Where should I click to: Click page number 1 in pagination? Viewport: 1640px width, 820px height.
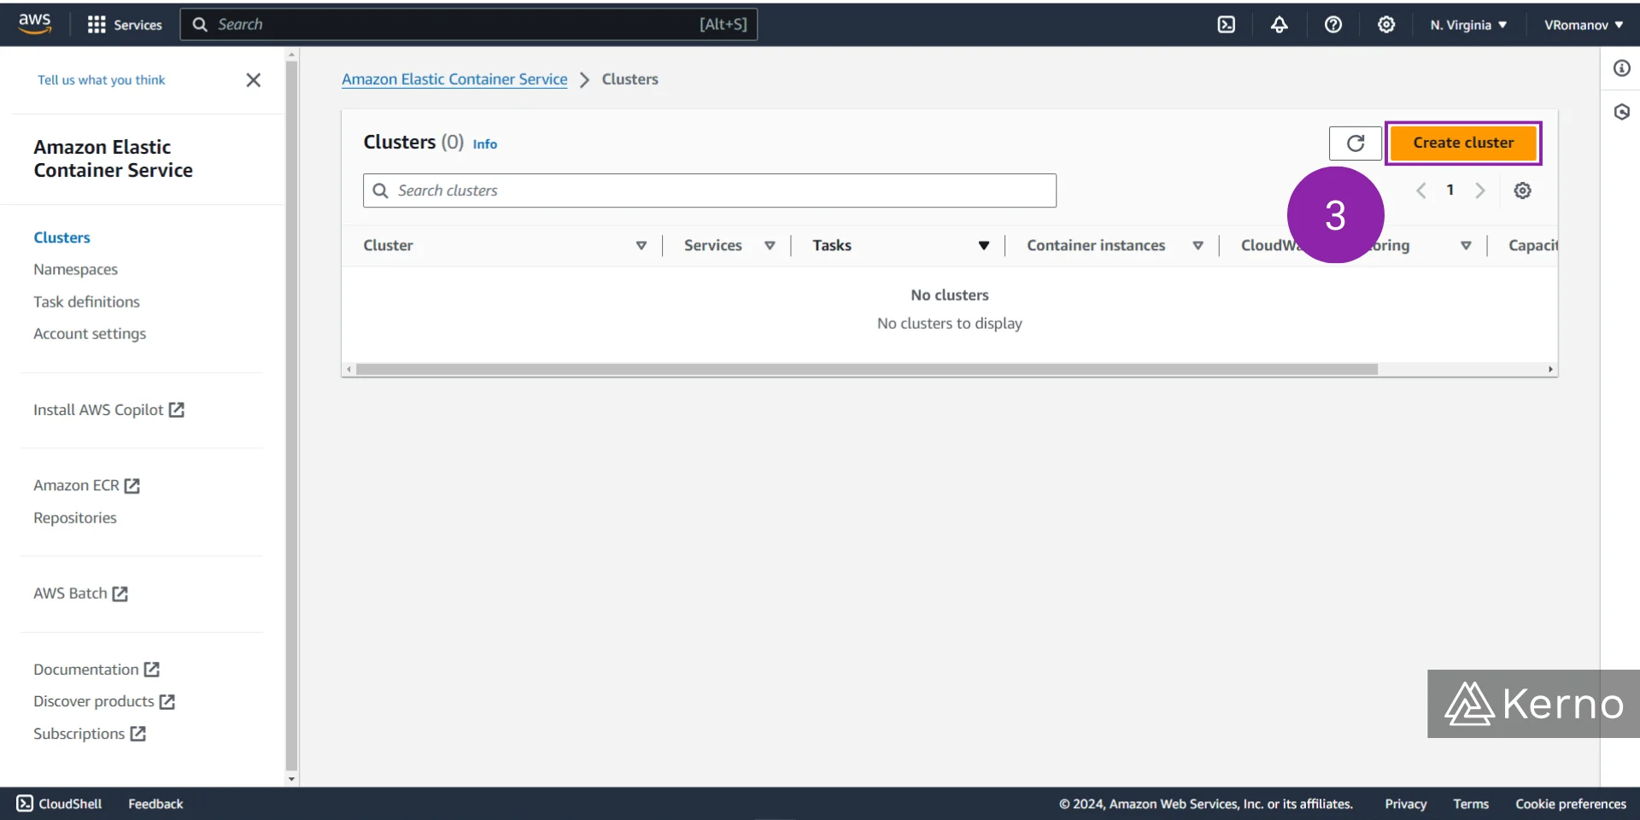coord(1450,190)
